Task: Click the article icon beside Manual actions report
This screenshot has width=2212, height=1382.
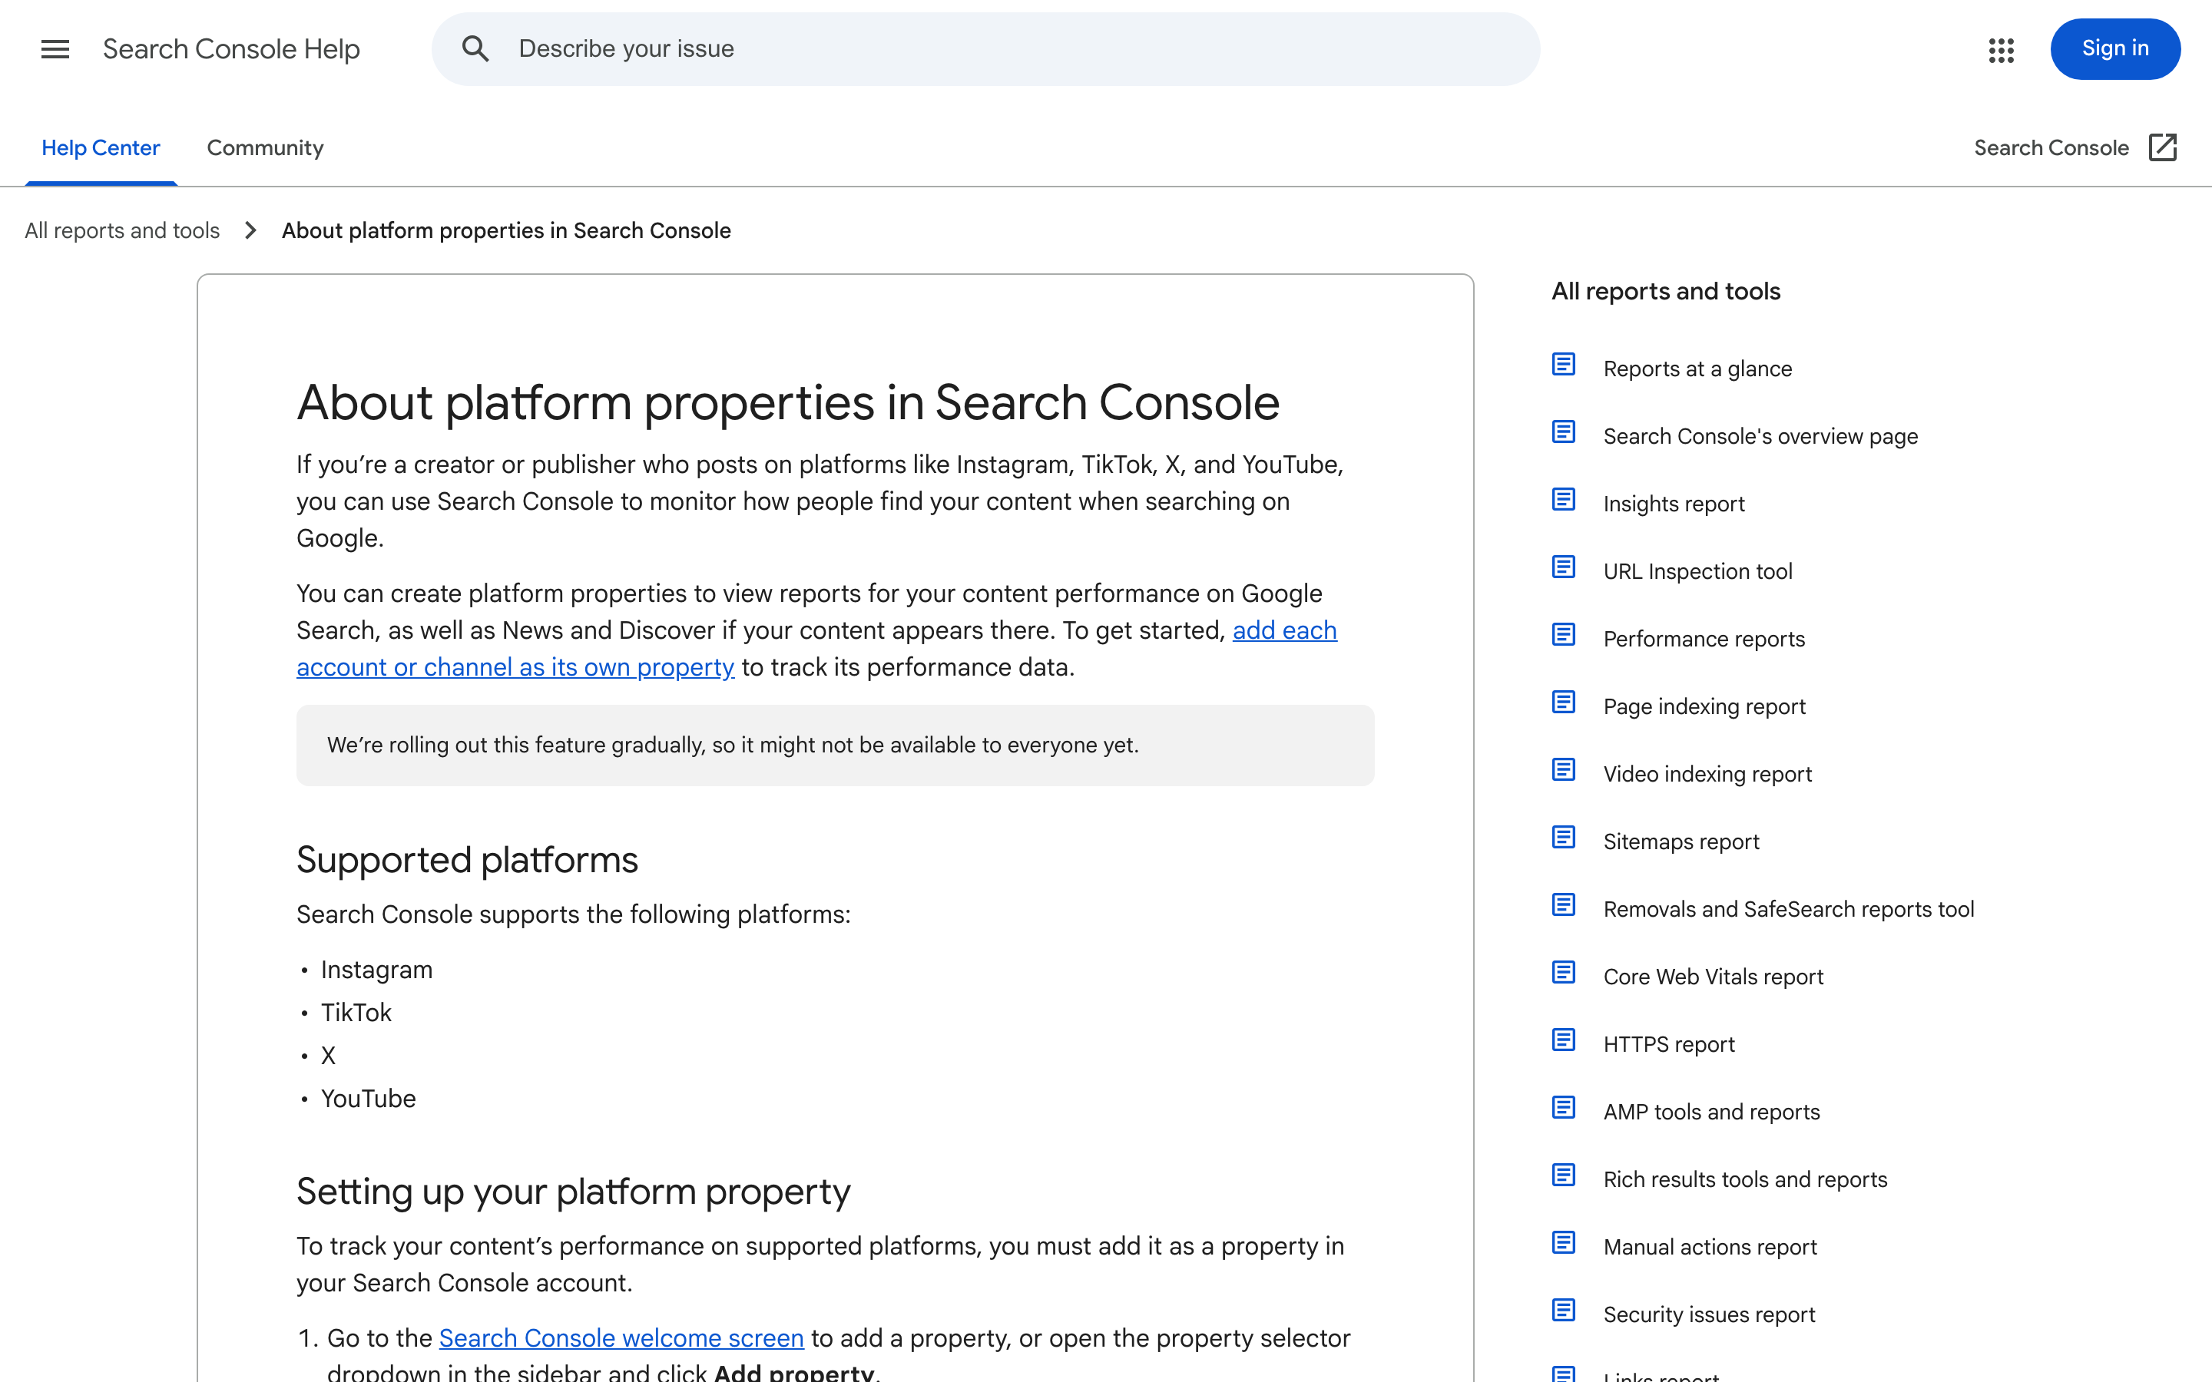Action: click(x=1564, y=1244)
